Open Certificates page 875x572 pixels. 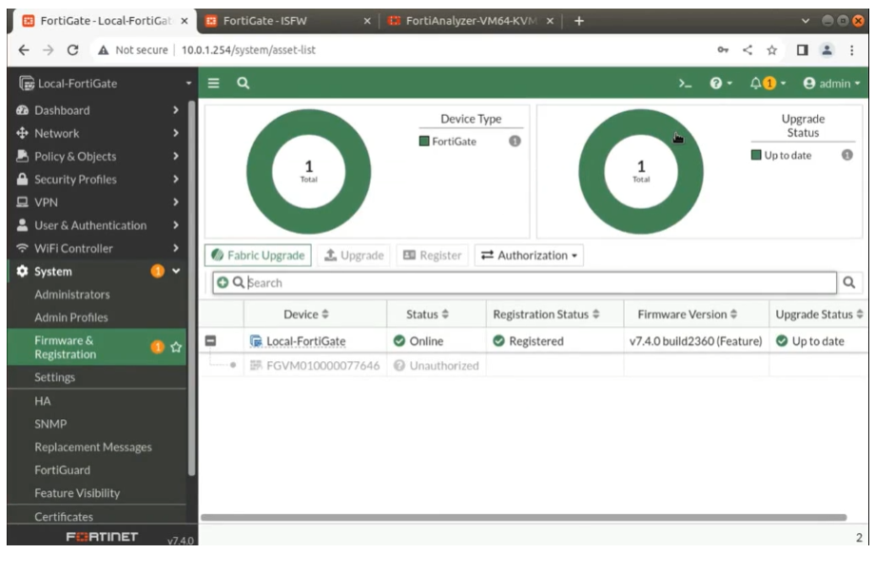pos(64,516)
